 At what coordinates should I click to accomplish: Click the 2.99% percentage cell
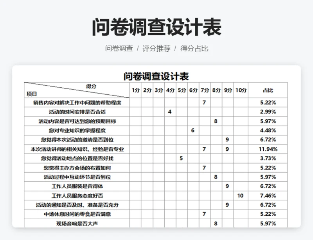[268, 112]
